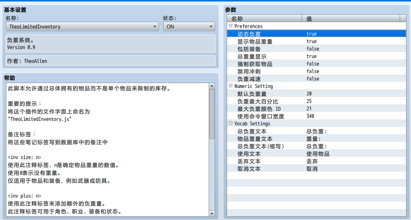The width and height of the screenshot is (411, 220).
Task: Select the 默认负重量 parameter row
Action: click(316, 94)
